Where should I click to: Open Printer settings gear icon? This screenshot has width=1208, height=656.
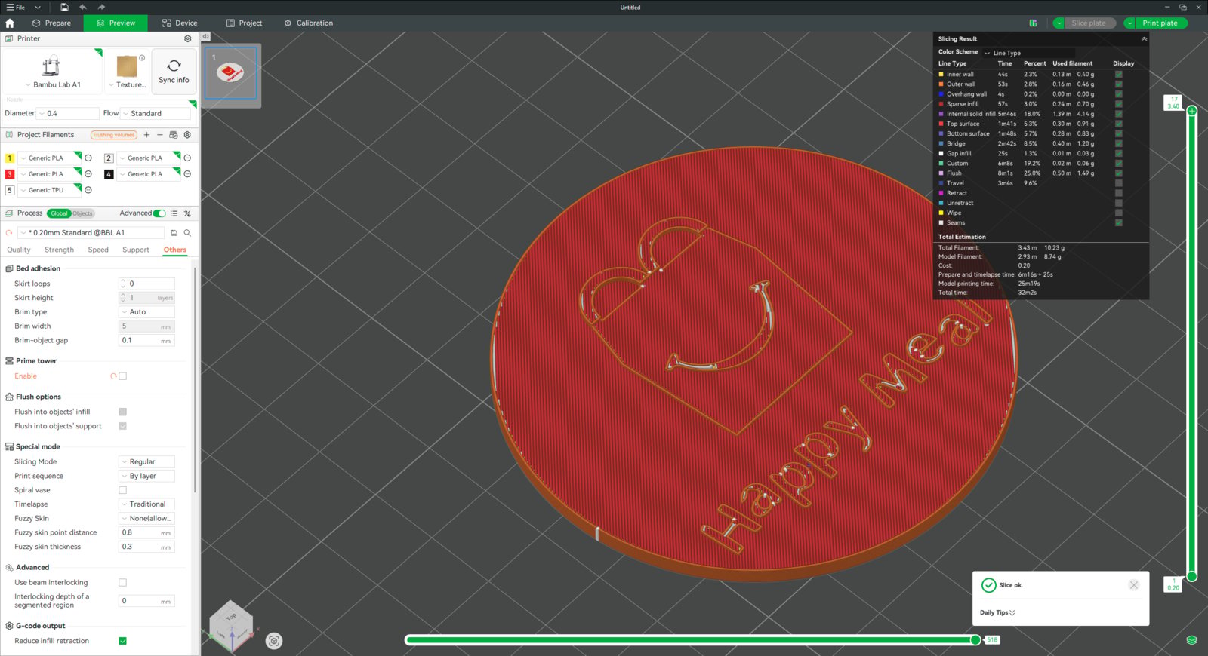pyautogui.click(x=188, y=38)
